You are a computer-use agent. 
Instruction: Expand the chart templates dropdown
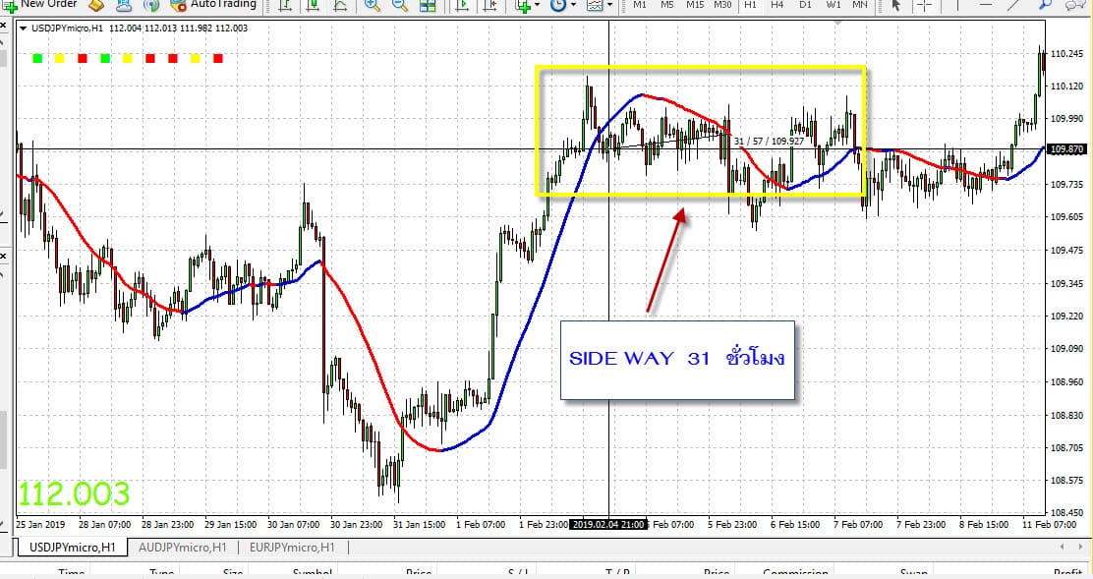tap(609, 6)
